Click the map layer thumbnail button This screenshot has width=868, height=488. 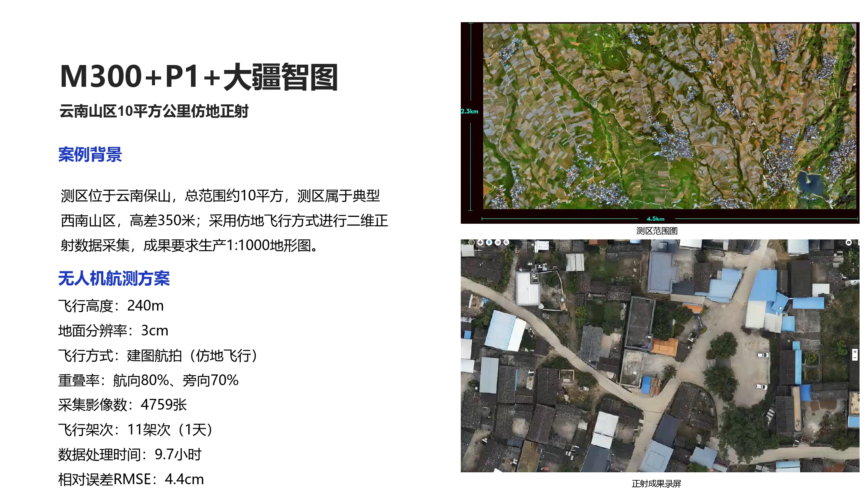pyautogui.click(x=472, y=242)
